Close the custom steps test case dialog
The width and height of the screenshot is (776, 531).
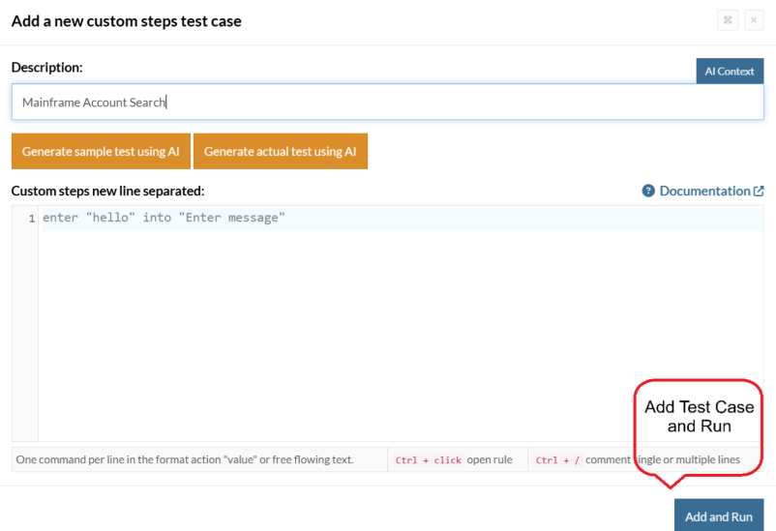click(754, 20)
